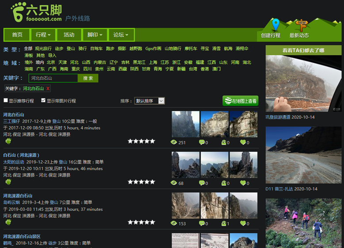Screen dimensions: 344x248
Task: Click the views eye icon showing 68
Action: point(174,183)
